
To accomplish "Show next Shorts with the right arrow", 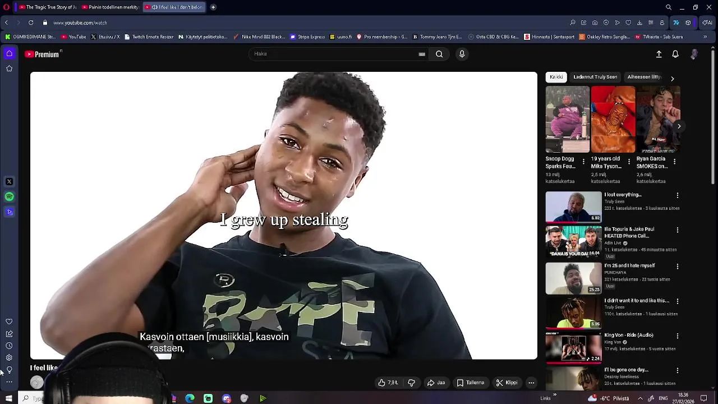I will coord(679,126).
